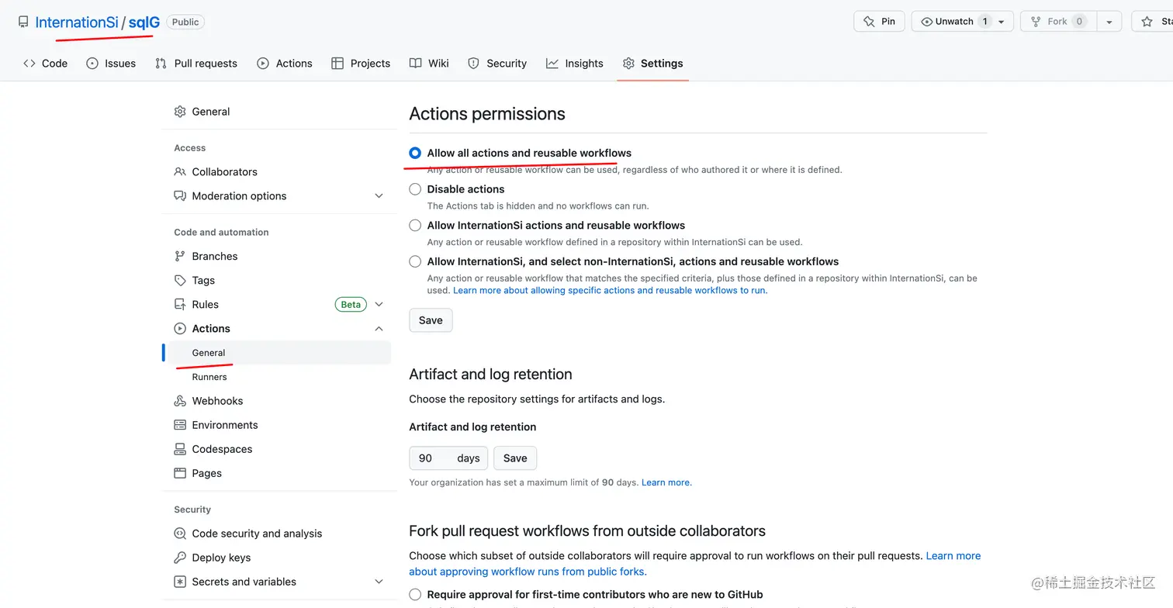Click the Collaborators people icon
This screenshot has width=1173, height=608.
coord(180,171)
